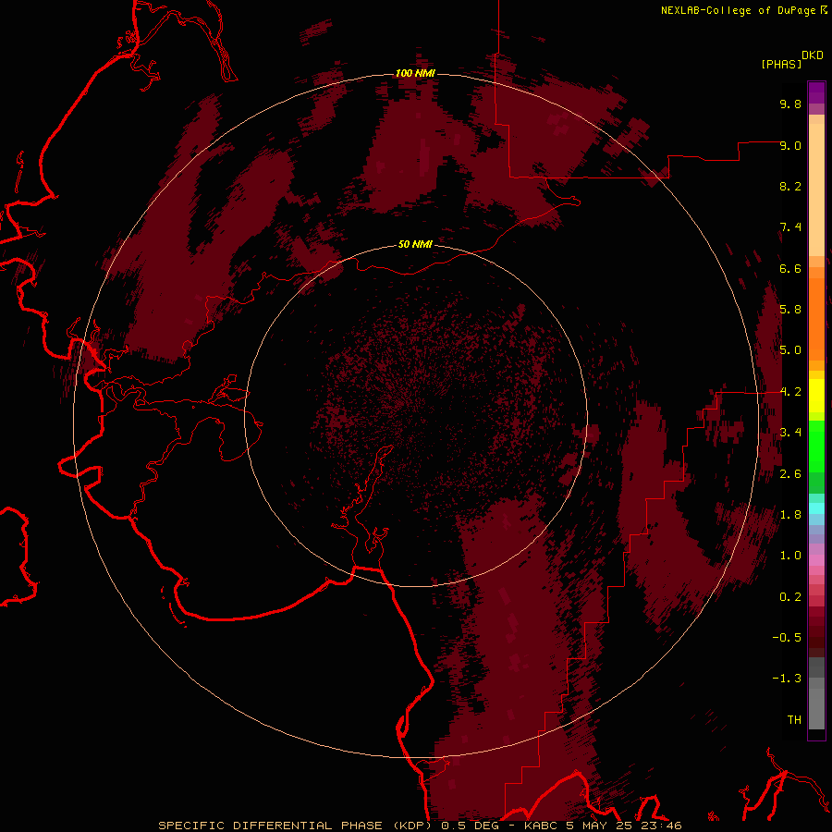Viewport: 832px width, 832px height.
Task: Click the 100 NMI range ring label
Action: (415, 73)
